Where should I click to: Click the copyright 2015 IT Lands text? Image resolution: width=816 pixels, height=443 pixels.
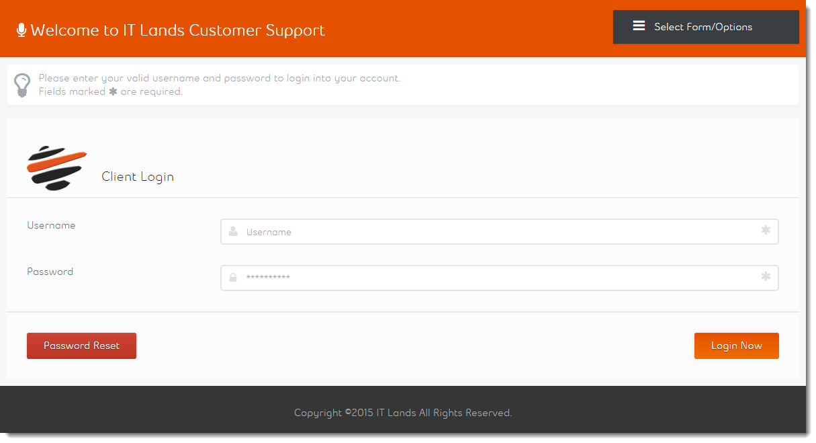click(x=403, y=413)
